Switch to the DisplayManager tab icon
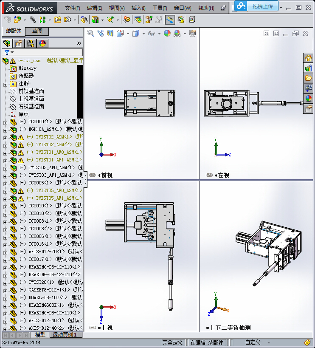 click(42, 43)
